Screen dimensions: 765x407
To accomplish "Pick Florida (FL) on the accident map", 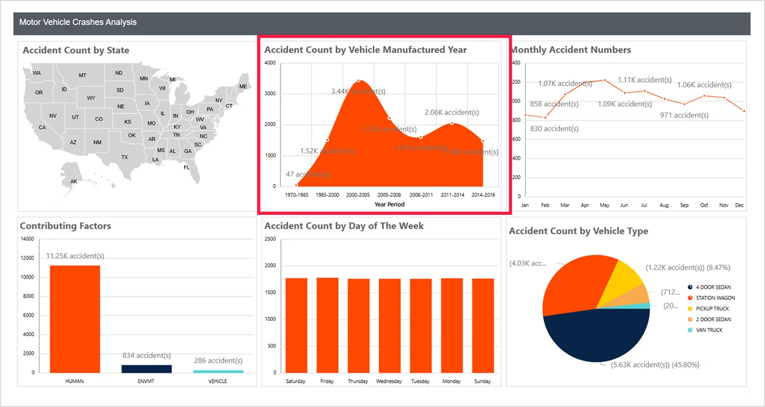I will (187, 167).
